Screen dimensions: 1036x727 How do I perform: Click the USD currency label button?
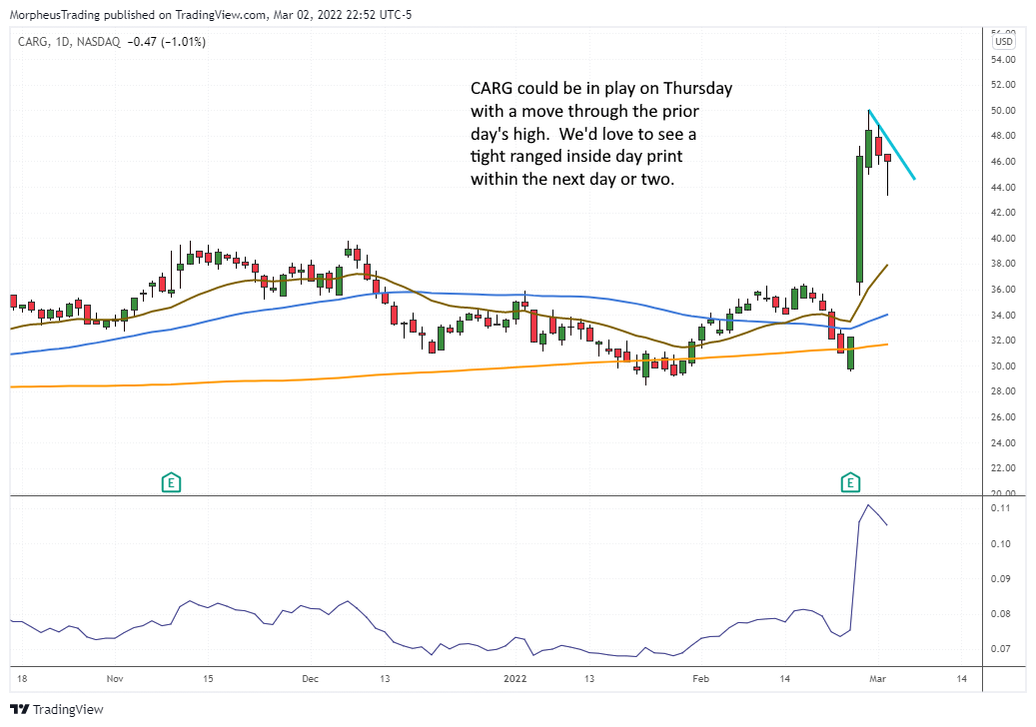[x=1004, y=42]
